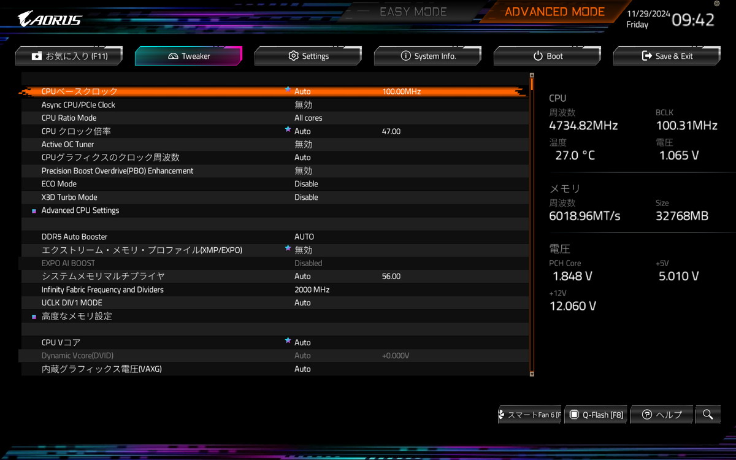This screenshot has width=736, height=460.
Task: Click the 100.00MHz base clock value
Action: (x=401, y=91)
